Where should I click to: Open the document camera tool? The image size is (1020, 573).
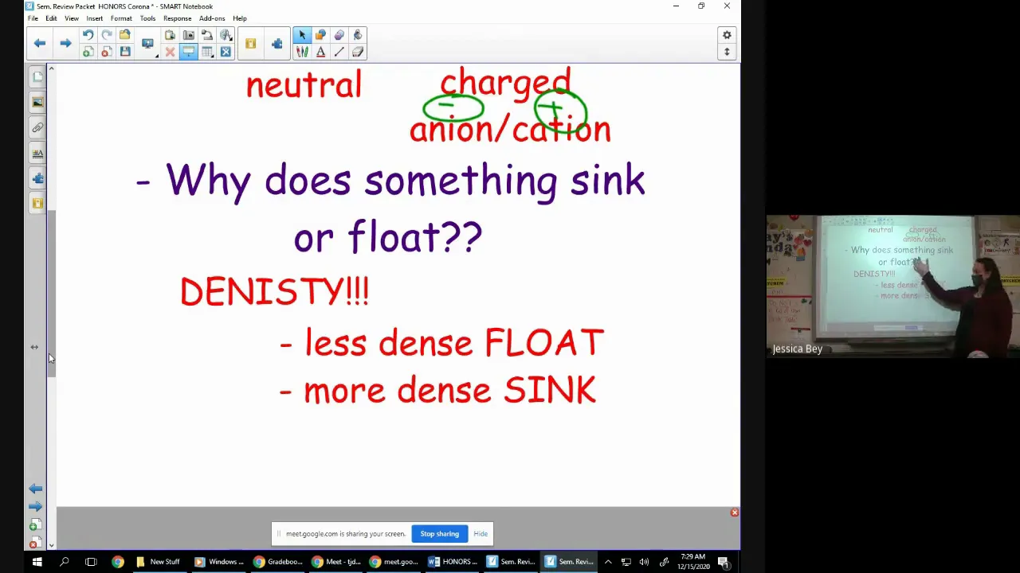point(207,35)
